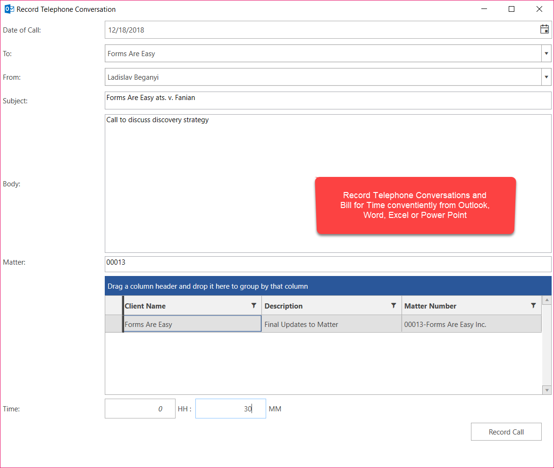554x468 pixels.
Task: Expand the From sender dropdown
Action: pyautogui.click(x=546, y=77)
